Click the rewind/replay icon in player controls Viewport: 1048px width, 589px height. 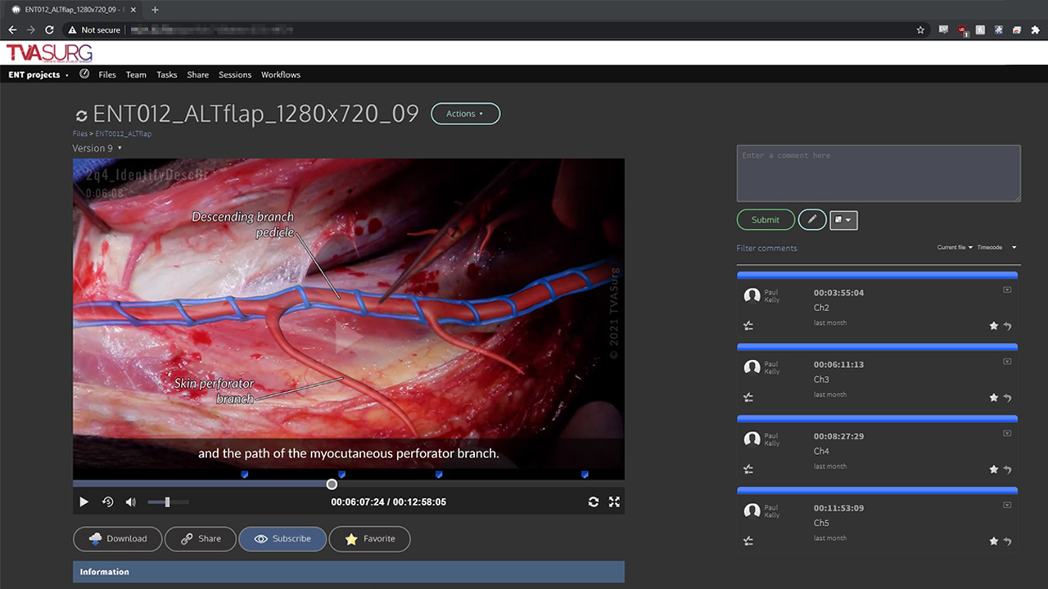(107, 501)
